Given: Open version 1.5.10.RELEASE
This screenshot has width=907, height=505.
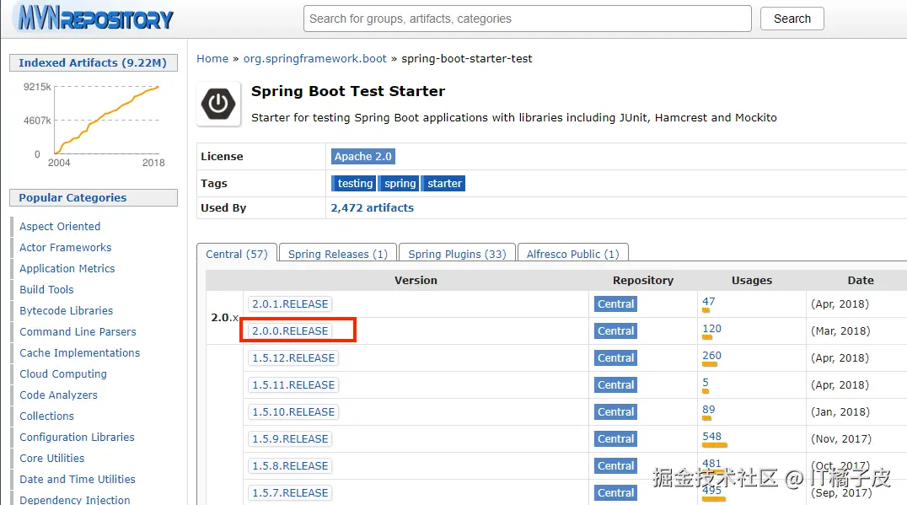Looking at the screenshot, I should [x=293, y=412].
